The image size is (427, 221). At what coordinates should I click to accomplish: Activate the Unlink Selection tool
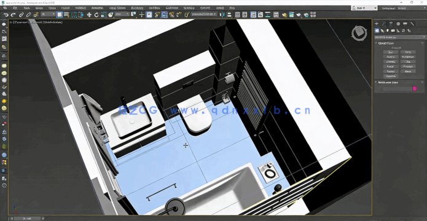[28, 15]
